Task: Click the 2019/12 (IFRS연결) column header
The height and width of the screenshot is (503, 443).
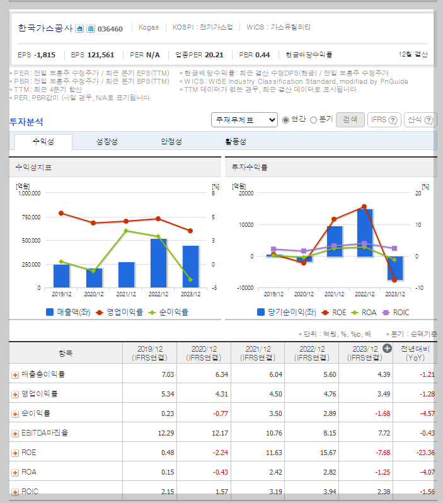Action: coord(149,353)
